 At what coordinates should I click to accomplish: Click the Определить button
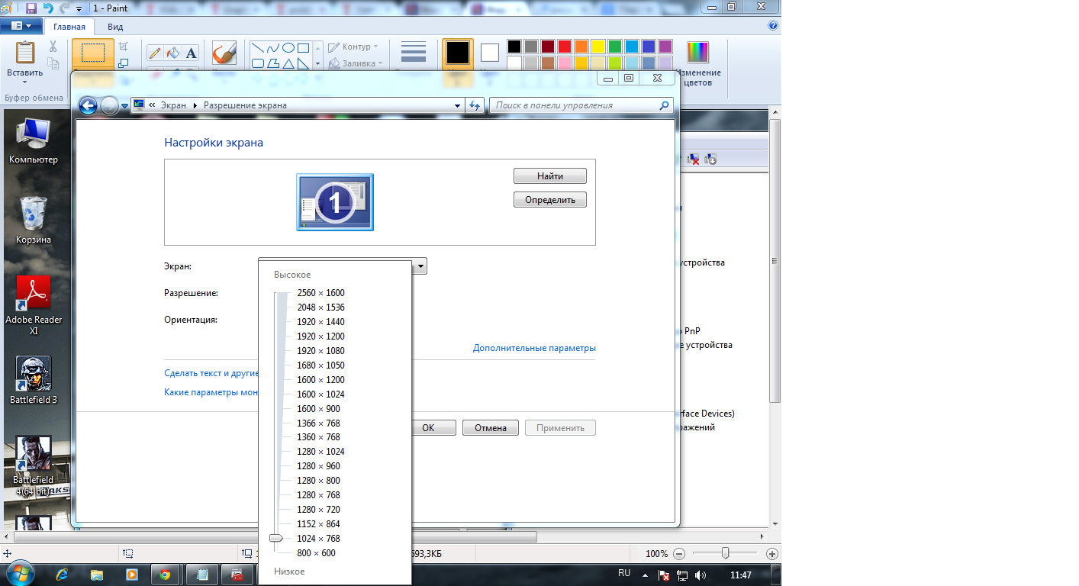[550, 200]
